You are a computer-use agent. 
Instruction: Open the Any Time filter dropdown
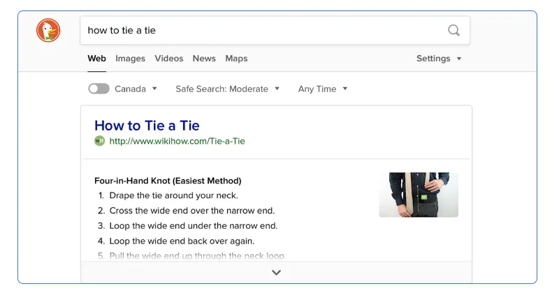pos(323,89)
